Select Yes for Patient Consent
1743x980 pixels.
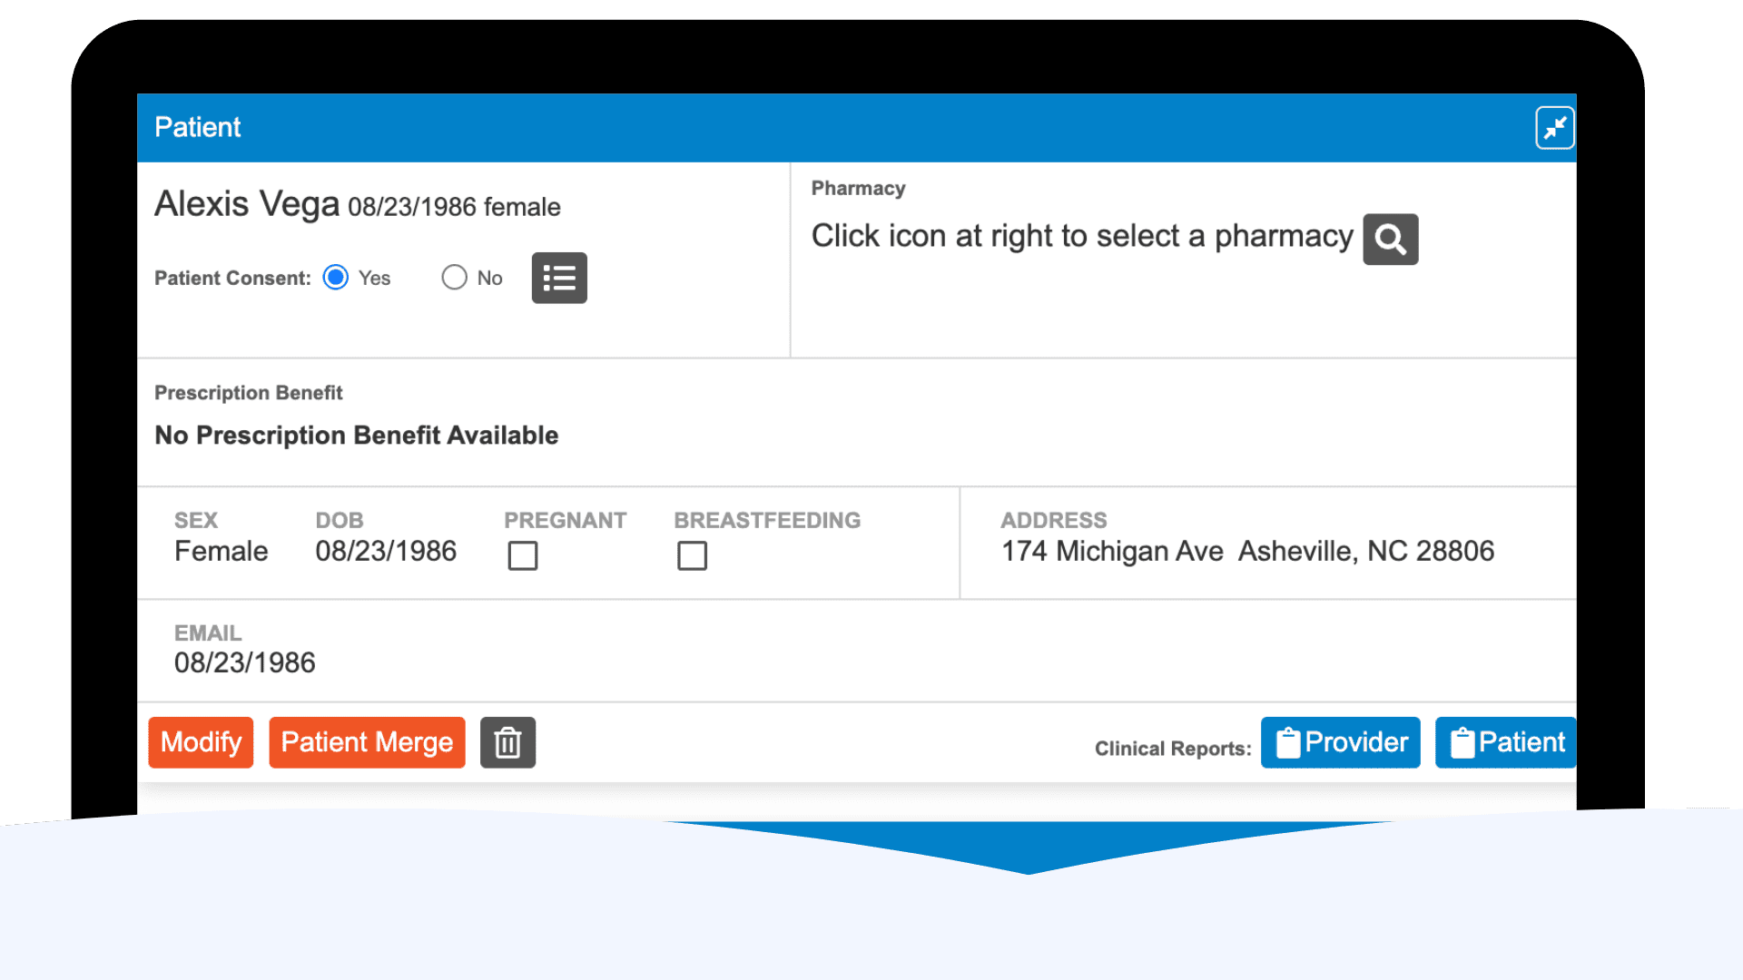coord(336,278)
